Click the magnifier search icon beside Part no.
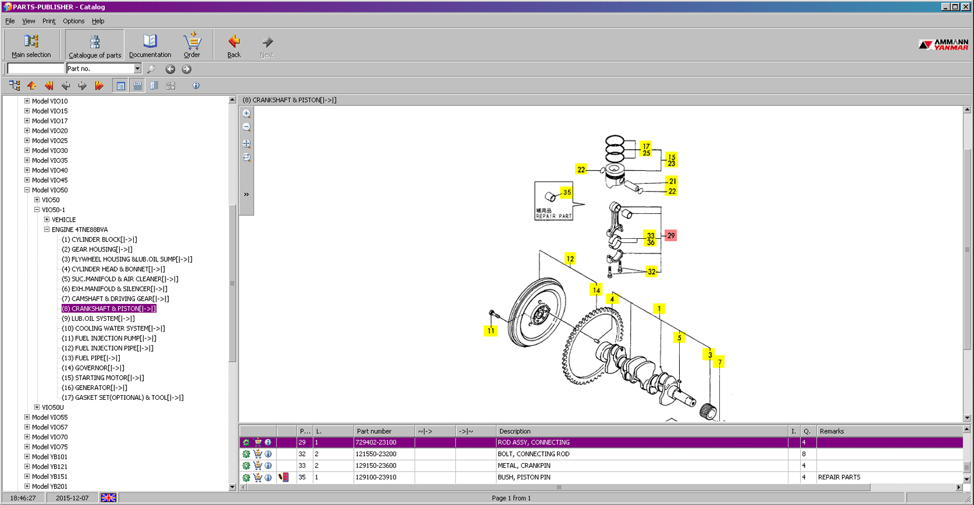974x505 pixels. coord(151,69)
